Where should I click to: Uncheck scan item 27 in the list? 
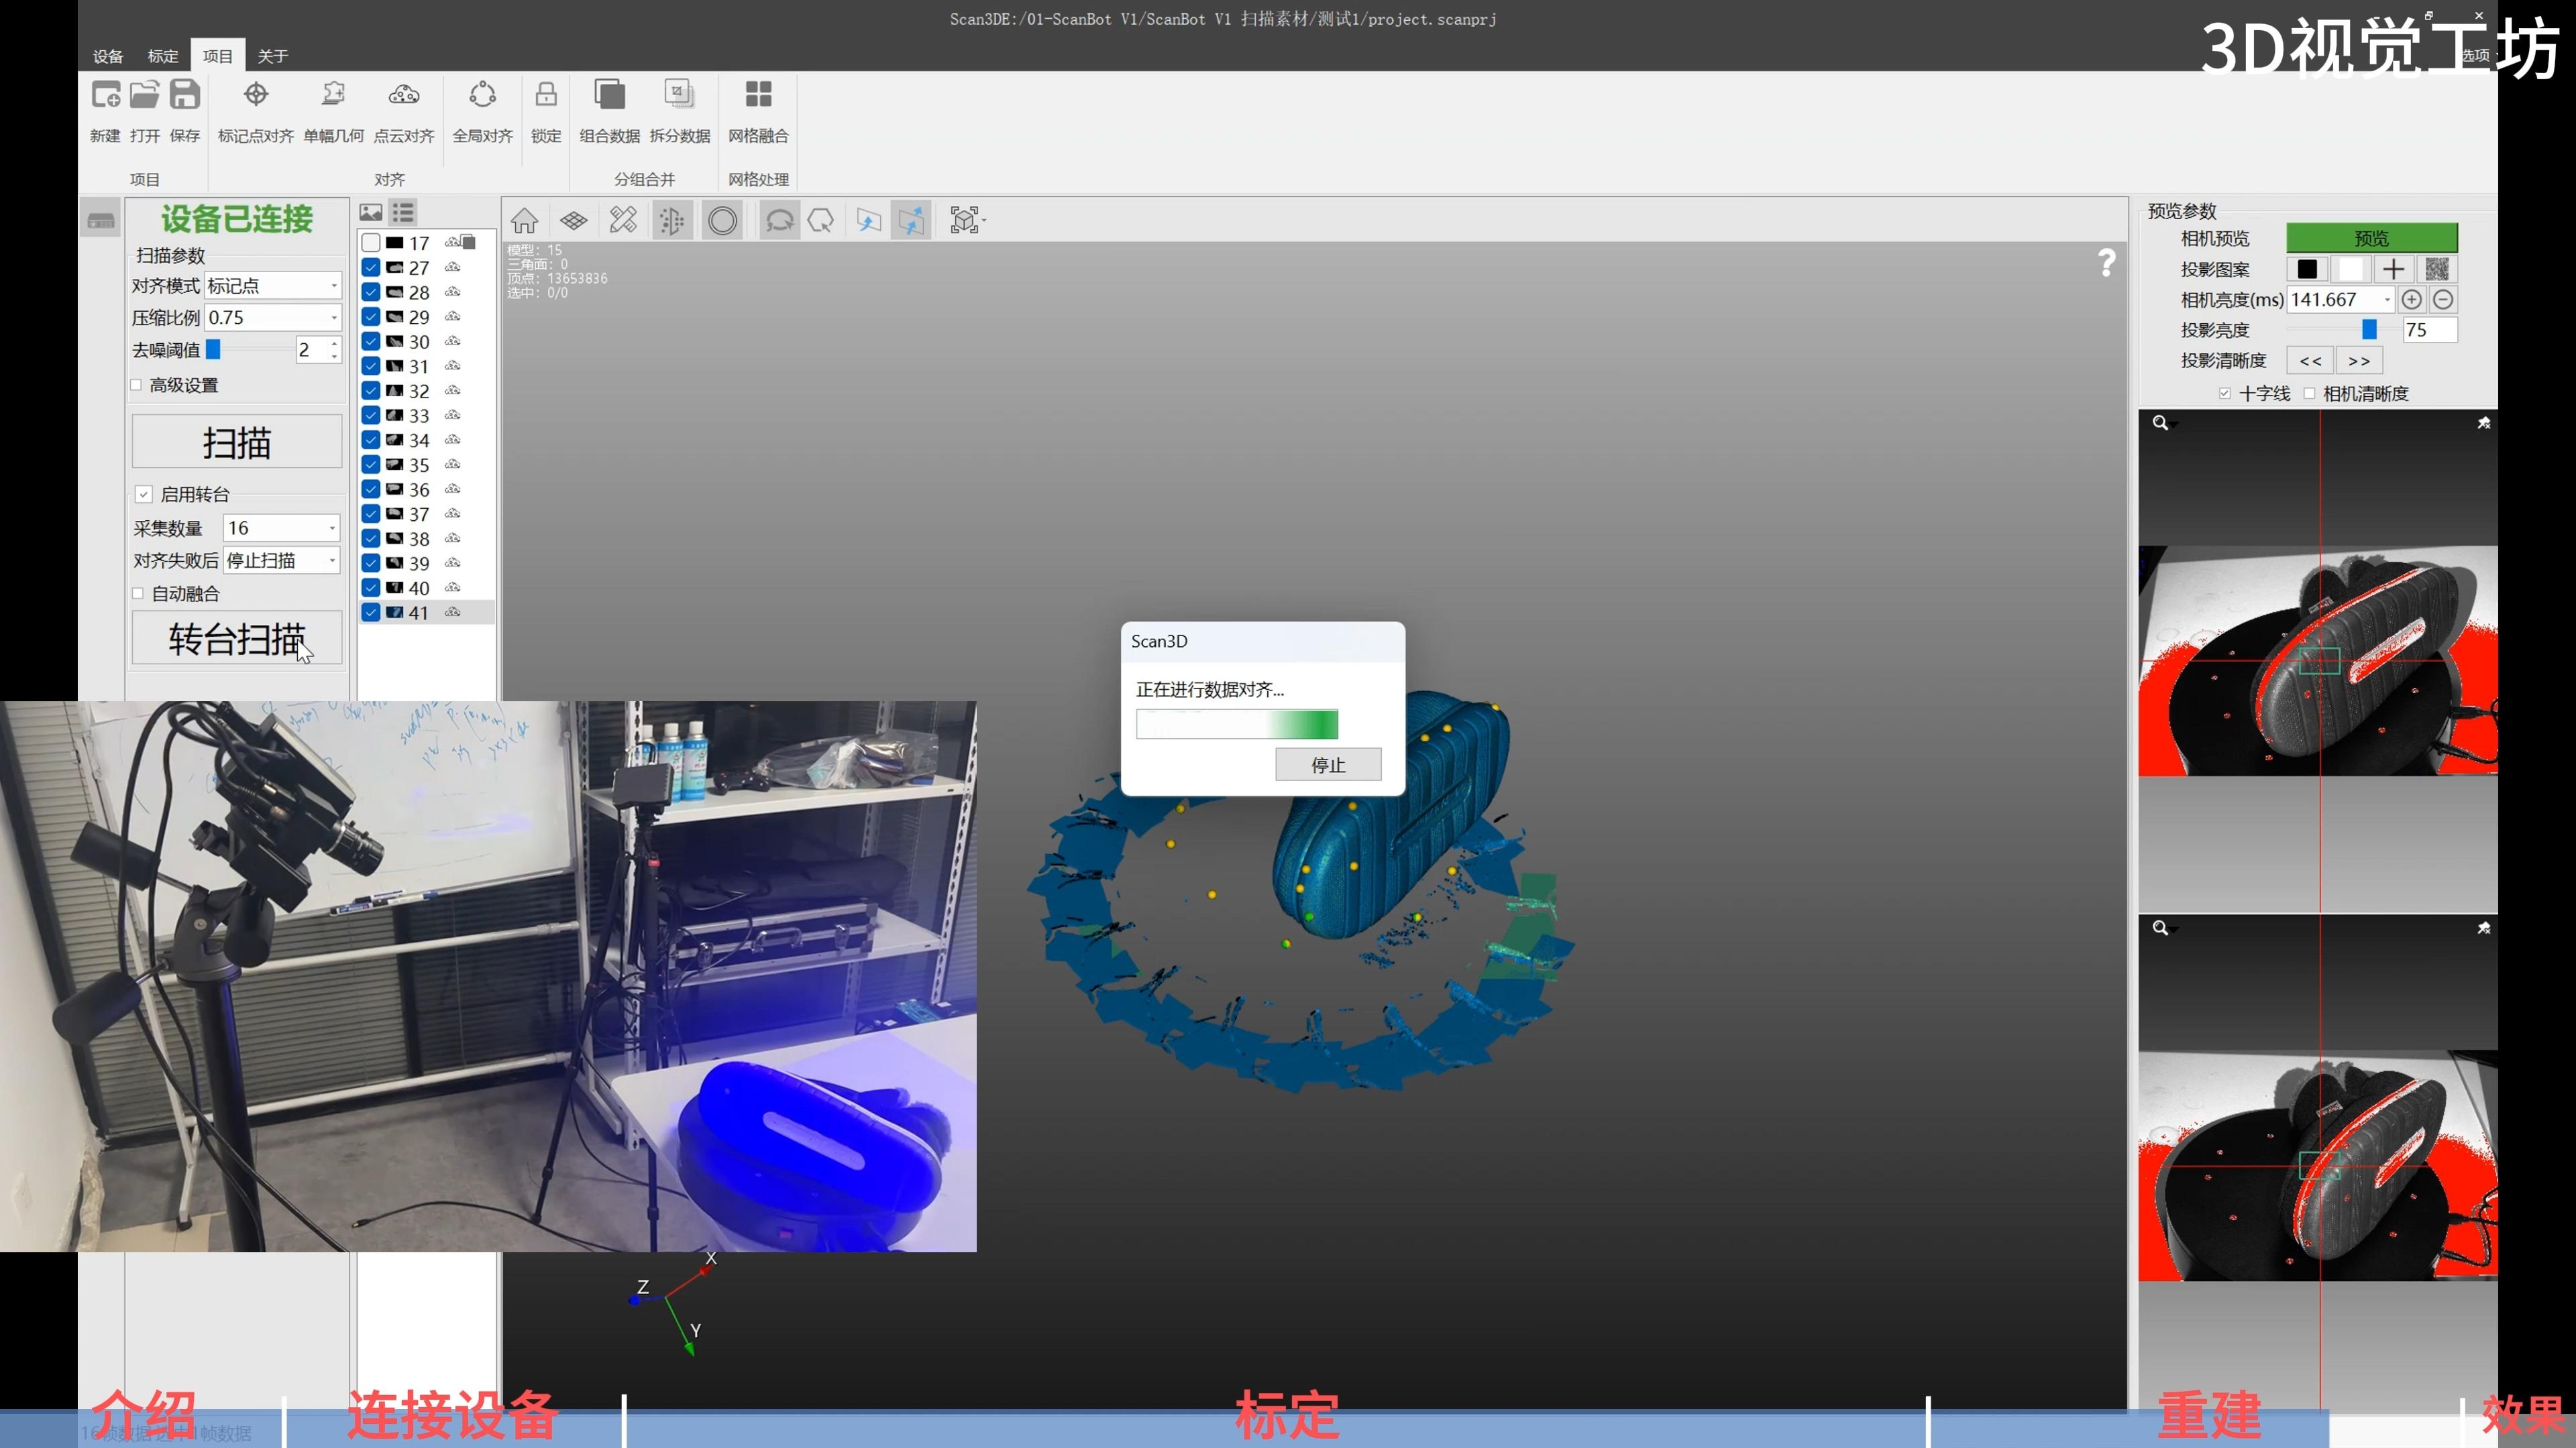371,268
